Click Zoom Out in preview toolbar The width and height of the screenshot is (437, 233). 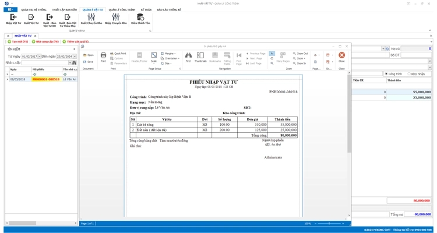click(301, 54)
